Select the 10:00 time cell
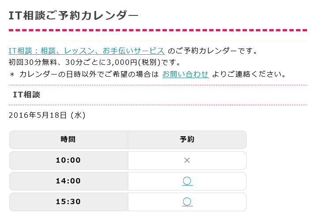Viewport: 315px width, 220px height. (x=68, y=160)
